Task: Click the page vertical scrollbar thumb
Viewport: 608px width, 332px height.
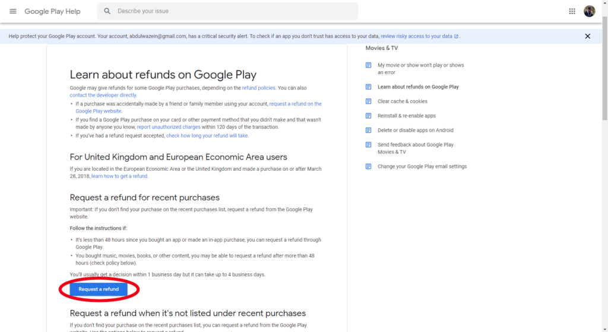Action: coord(605,68)
